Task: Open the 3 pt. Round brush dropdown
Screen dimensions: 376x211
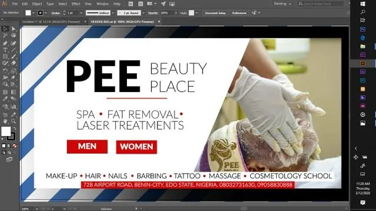Action: click(x=143, y=13)
